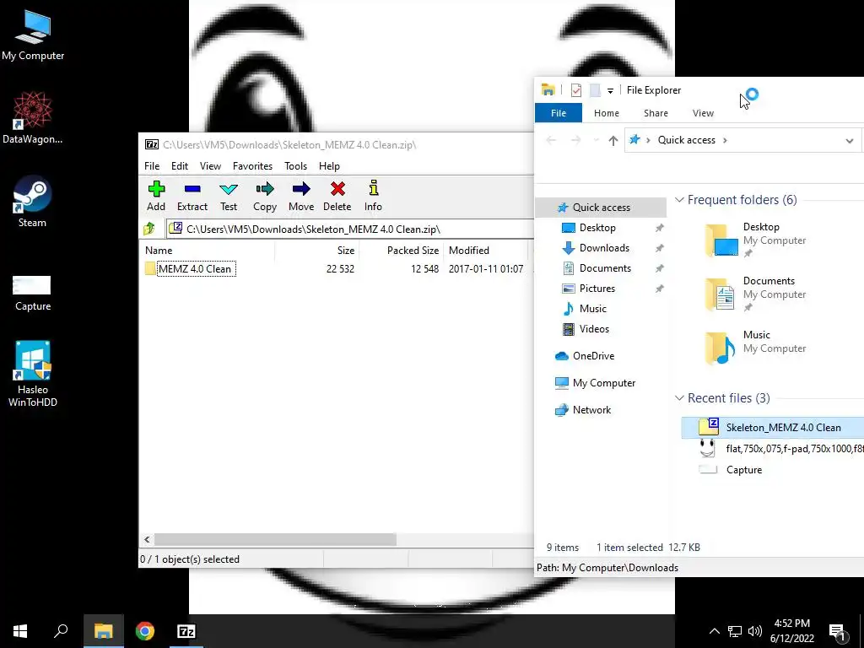Open the View ribbon tab in File Explorer
This screenshot has height=648, width=864.
point(703,113)
